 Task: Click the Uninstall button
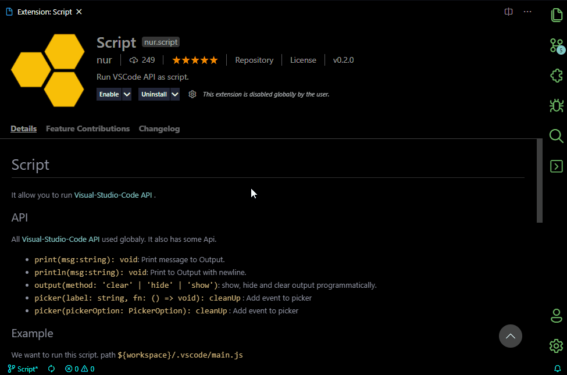tap(154, 94)
